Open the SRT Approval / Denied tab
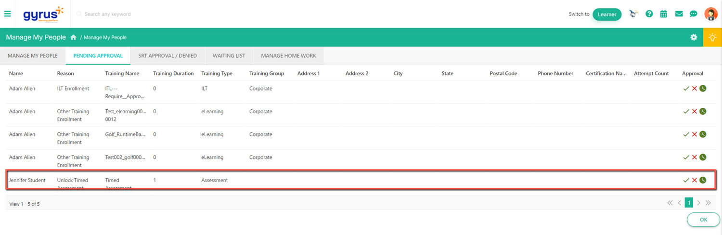This screenshot has height=235, width=722. click(168, 56)
